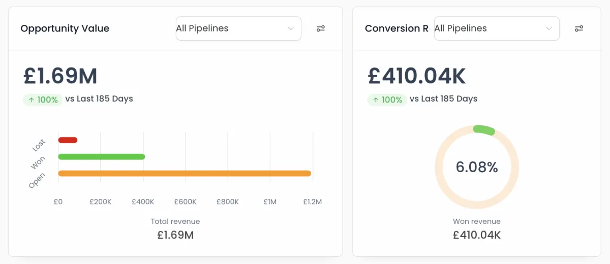Click the green donut chart segment

click(x=484, y=129)
